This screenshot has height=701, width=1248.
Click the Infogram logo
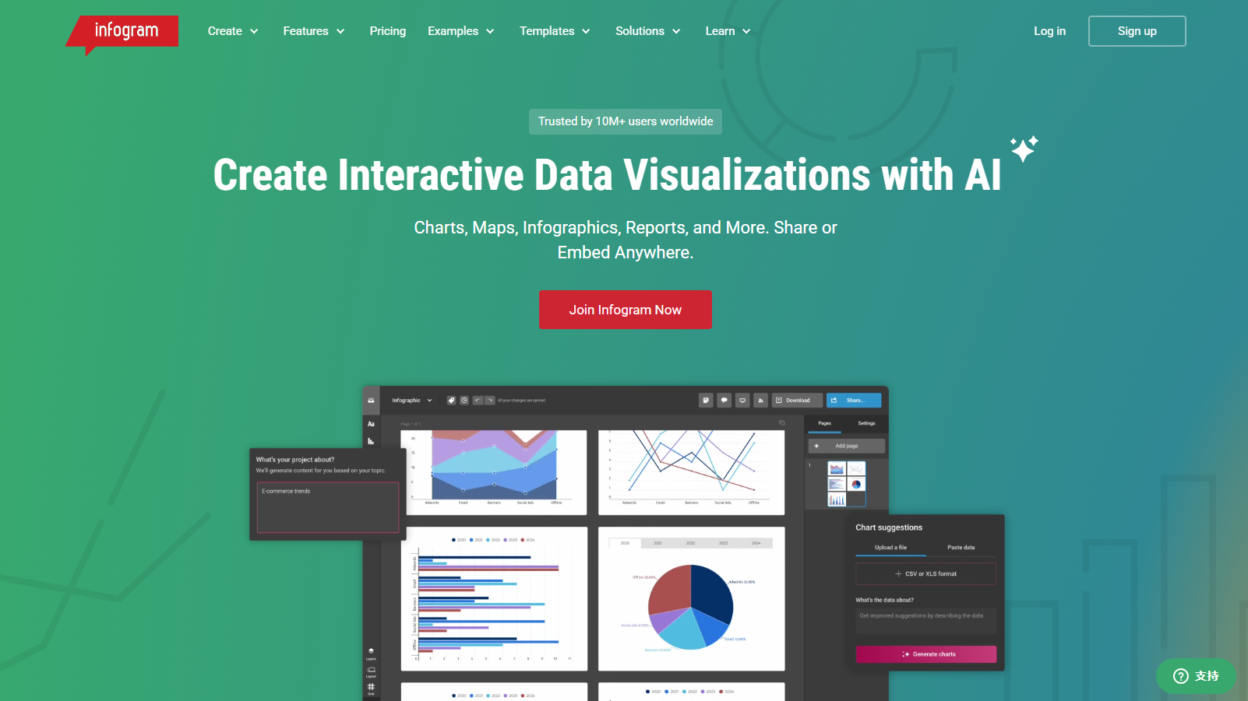click(x=122, y=33)
